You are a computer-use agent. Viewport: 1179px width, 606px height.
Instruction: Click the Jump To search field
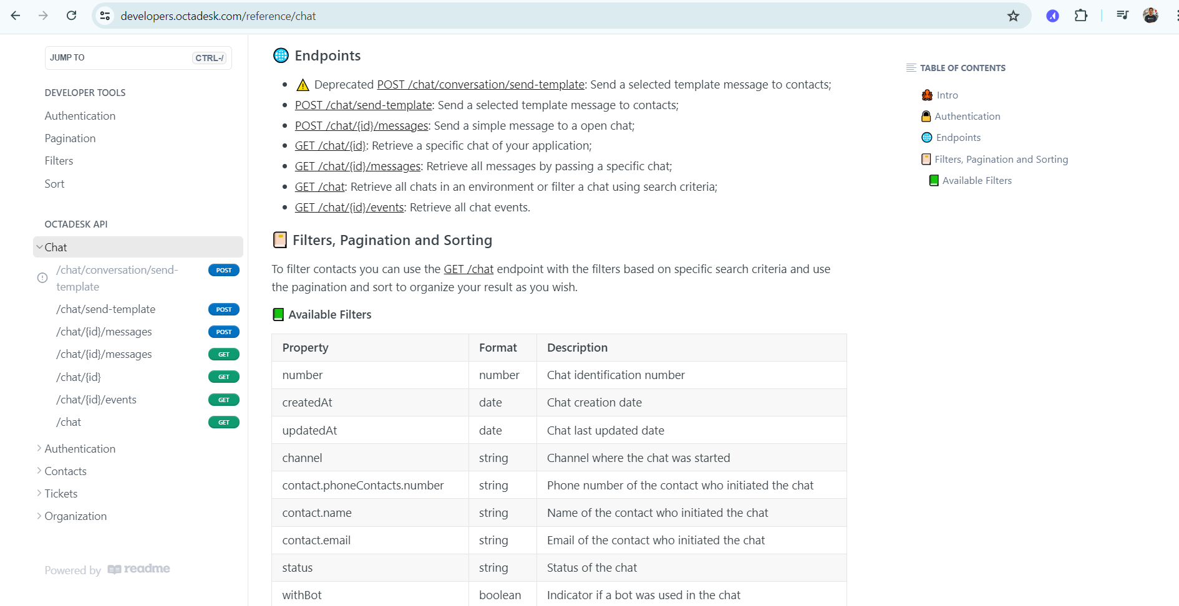click(138, 58)
